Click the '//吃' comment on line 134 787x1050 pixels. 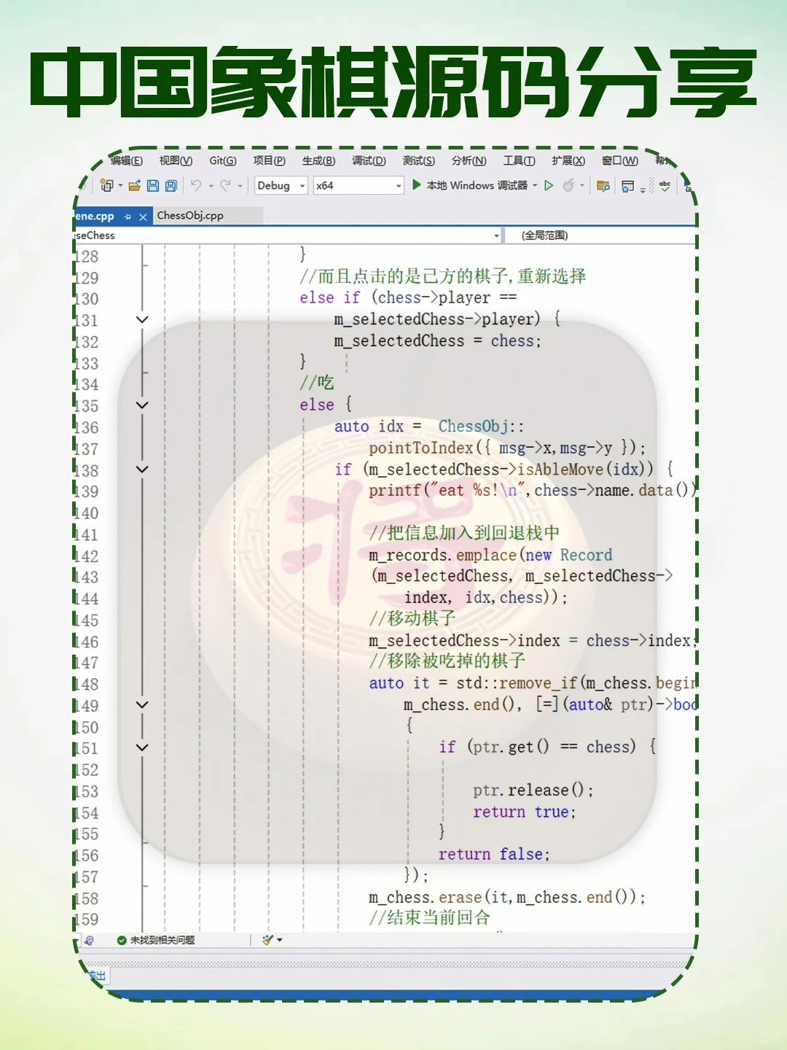pyautogui.click(x=317, y=383)
